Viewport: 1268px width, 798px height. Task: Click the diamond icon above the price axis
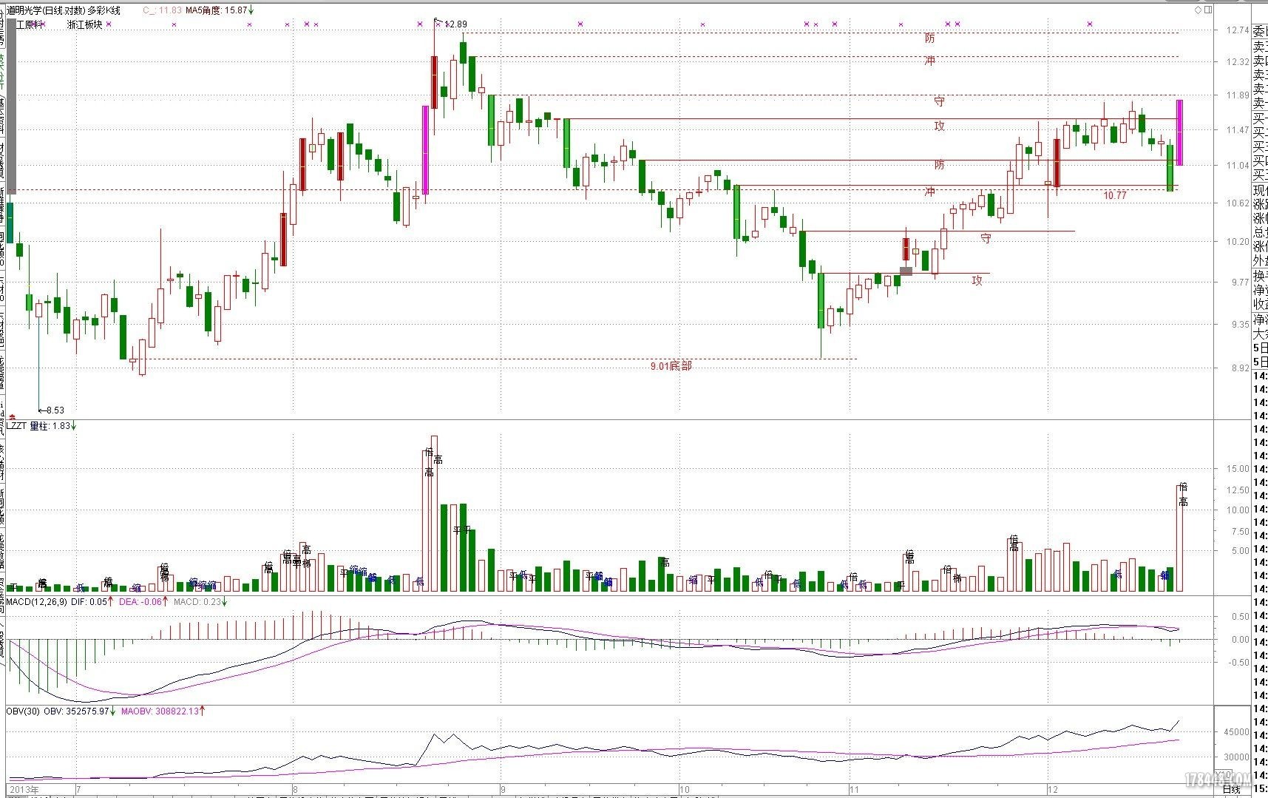[x=1199, y=10]
